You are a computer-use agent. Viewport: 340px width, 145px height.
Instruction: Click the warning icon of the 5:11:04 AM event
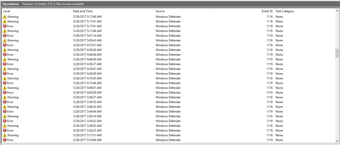(5, 31)
